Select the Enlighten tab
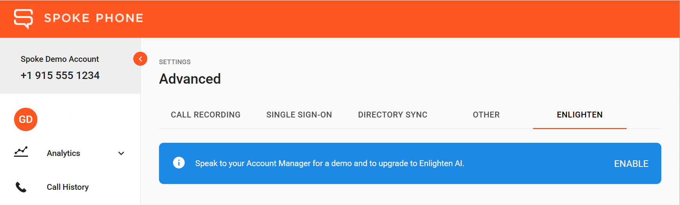 580,115
